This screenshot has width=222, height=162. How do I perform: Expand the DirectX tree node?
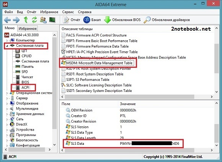[7, 124]
